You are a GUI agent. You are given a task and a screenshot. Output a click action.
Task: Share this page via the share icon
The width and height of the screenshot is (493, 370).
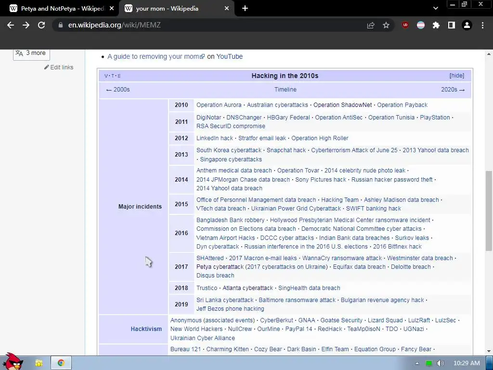tap(371, 25)
